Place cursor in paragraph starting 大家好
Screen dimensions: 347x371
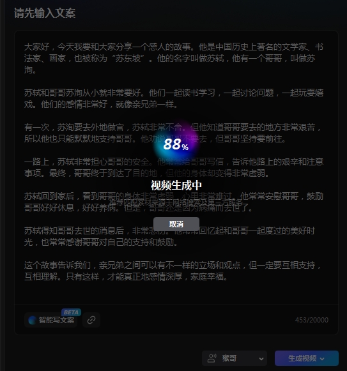coord(174,58)
